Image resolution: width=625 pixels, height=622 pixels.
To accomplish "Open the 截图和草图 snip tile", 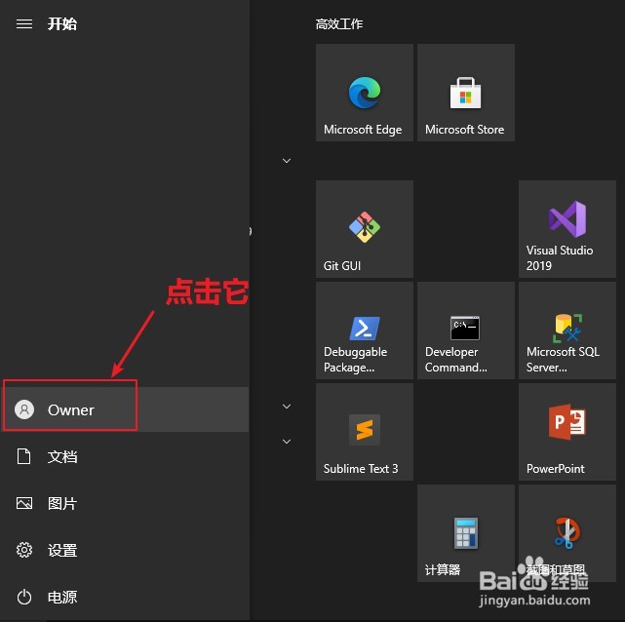I will click(x=567, y=533).
